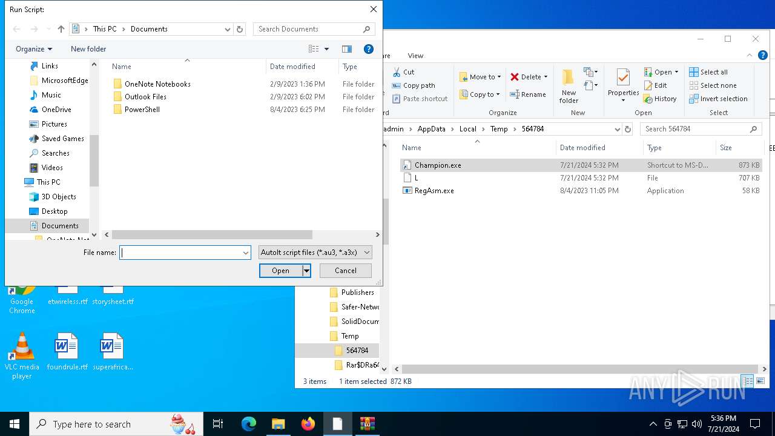Open the Organize menu in dialog
This screenshot has width=775, height=436.
34,49
